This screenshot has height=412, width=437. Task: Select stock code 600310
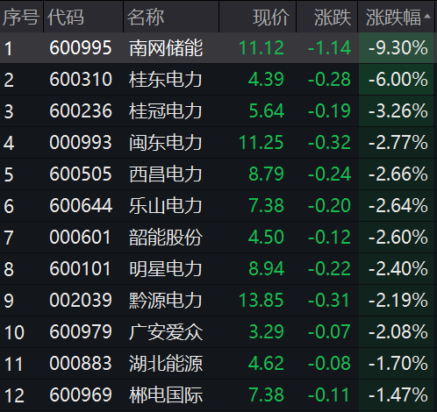click(x=81, y=79)
